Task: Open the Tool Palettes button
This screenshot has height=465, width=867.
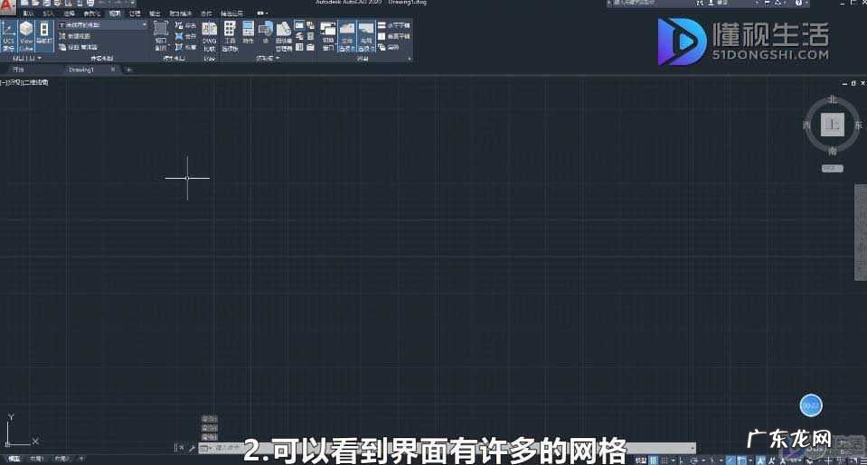Action: [230, 36]
